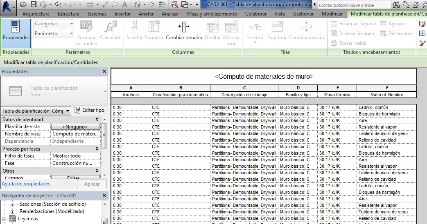Image resolution: width=427 pixels, height=224 pixels.
Task: Click the Save icon in quick access toolbar
Action: (34, 4)
